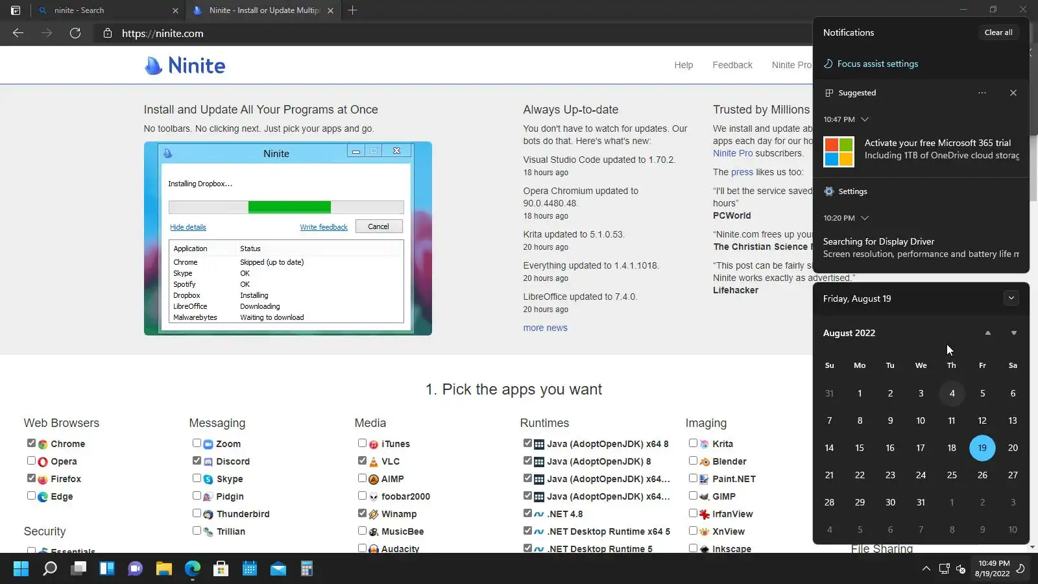The image size is (1038, 584).
Task: Tick the Edge browser checkbox
Action: pyautogui.click(x=31, y=496)
